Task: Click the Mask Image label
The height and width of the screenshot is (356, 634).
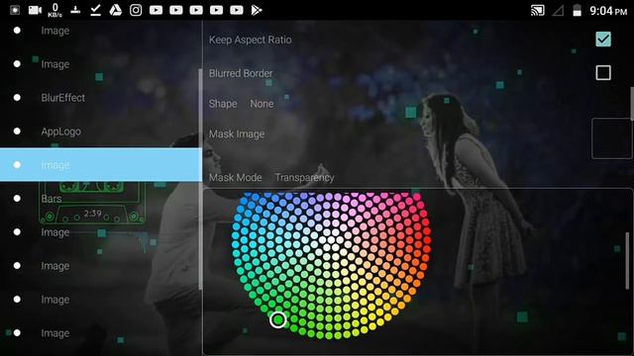Action: [x=237, y=134]
